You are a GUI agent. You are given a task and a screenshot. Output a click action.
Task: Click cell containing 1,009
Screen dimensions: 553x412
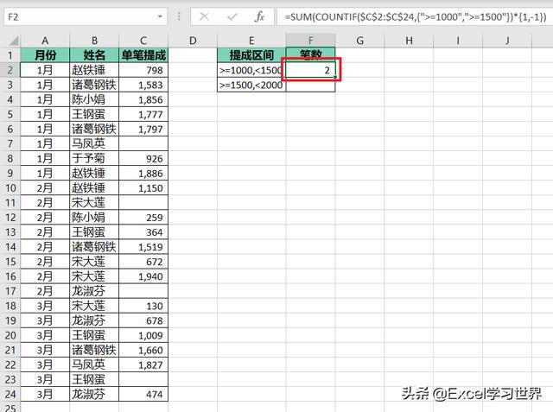click(x=143, y=335)
